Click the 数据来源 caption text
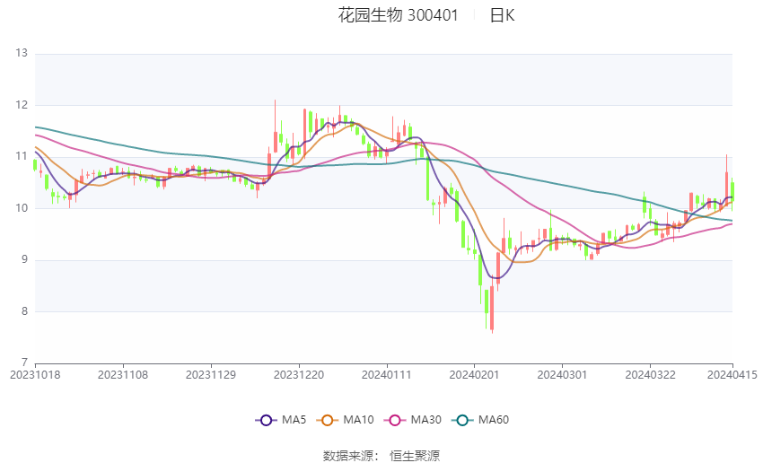The height and width of the screenshot is (463, 763). [x=350, y=455]
